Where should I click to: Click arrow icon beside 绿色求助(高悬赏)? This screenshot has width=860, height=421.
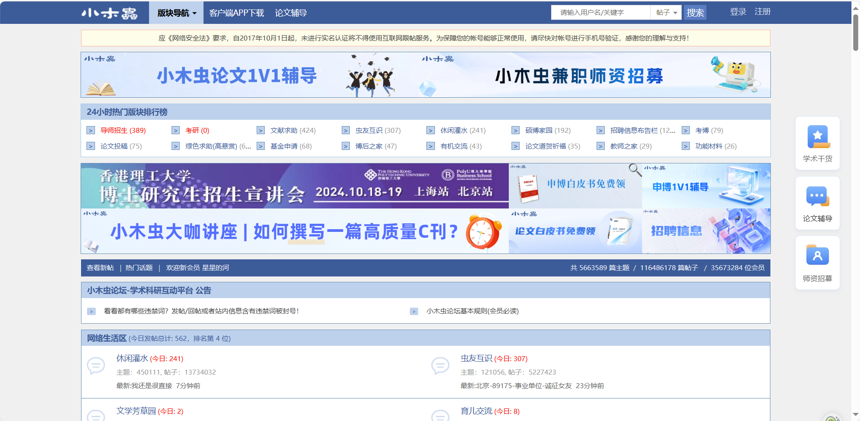click(176, 146)
